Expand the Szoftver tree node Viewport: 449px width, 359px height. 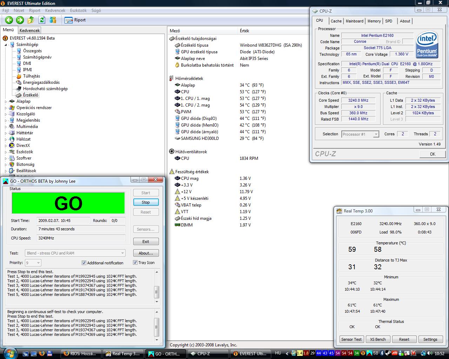click(x=6, y=158)
